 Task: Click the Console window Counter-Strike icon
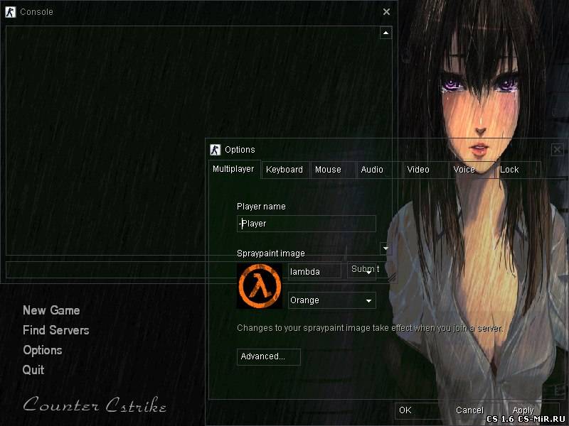(x=11, y=12)
